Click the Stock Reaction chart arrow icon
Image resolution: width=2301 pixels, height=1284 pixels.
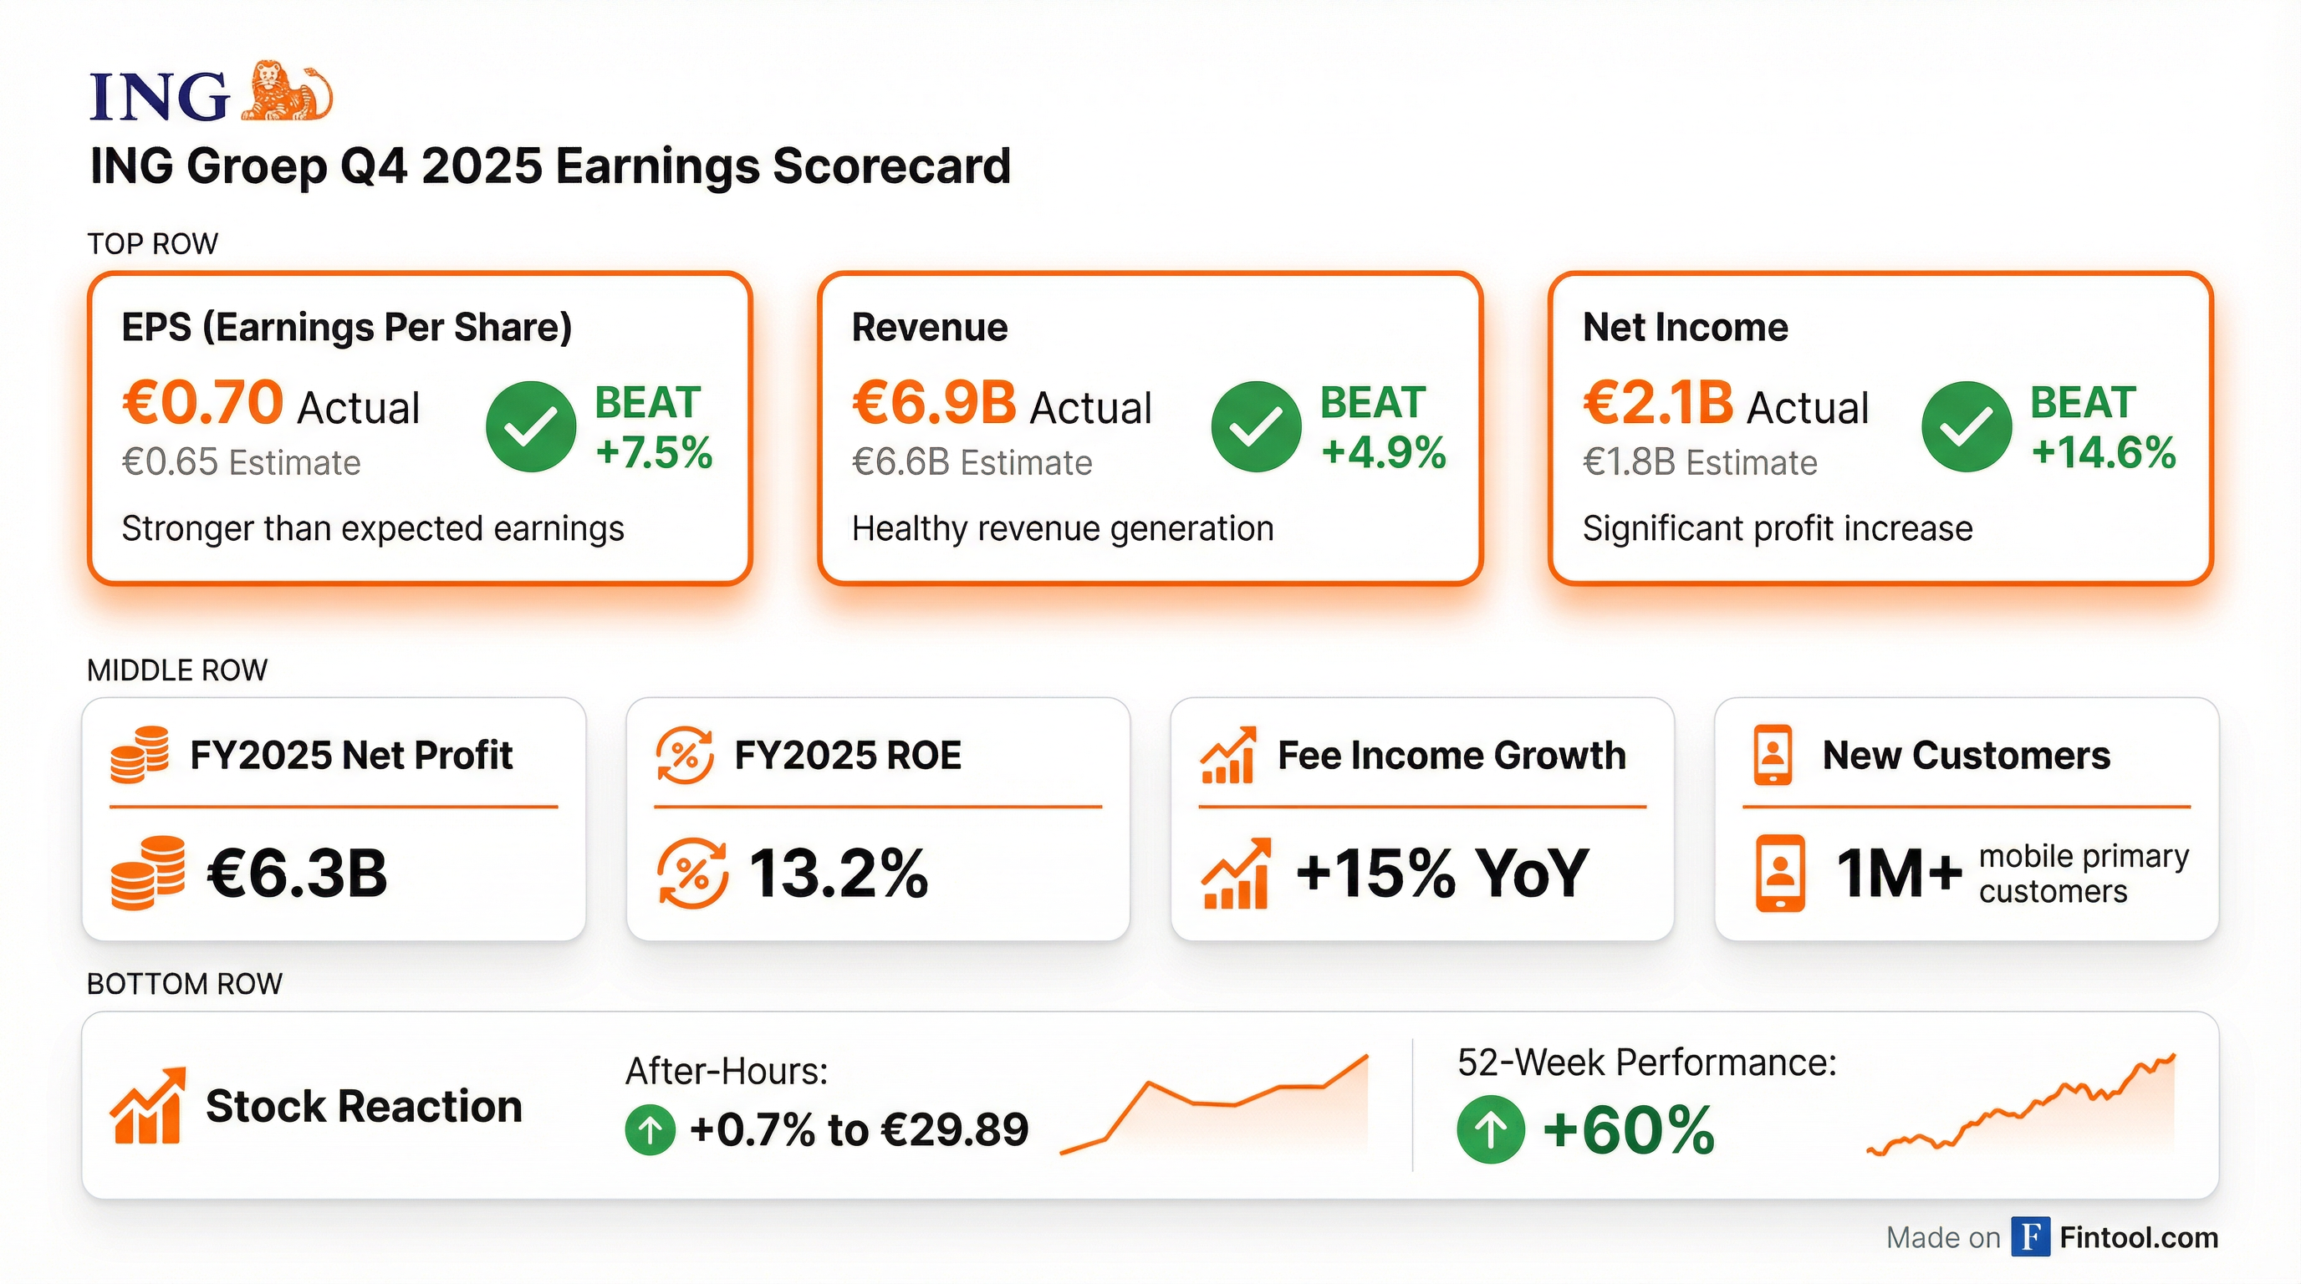pyautogui.click(x=148, y=1105)
